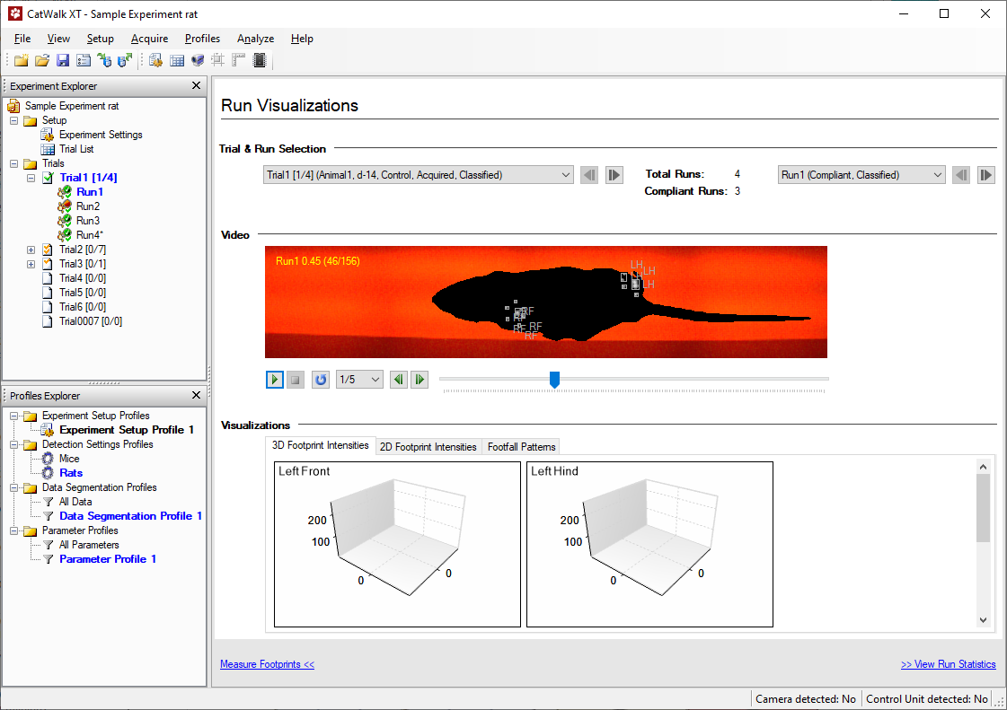Collapse Detection Settings Profiles folder
1007x710 pixels.
(x=13, y=445)
